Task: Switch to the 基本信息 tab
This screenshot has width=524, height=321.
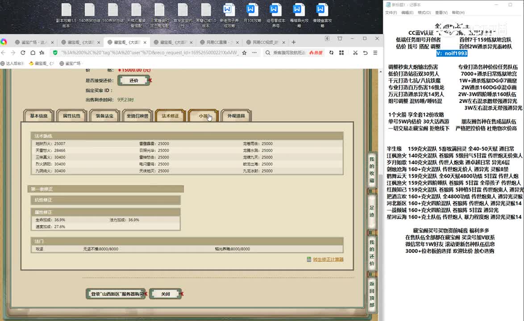Action: [x=39, y=116]
